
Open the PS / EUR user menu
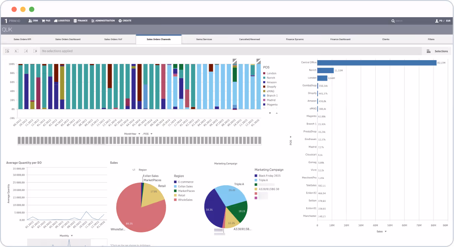[x=443, y=21]
